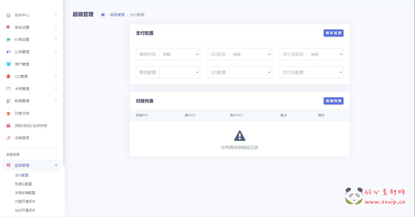Expand the 价格设置 chevron arrow
This screenshot has height=217, width=415.
(56, 39)
